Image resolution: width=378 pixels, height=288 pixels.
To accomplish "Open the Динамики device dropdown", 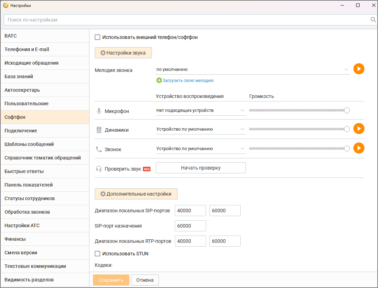I will coord(200,129).
